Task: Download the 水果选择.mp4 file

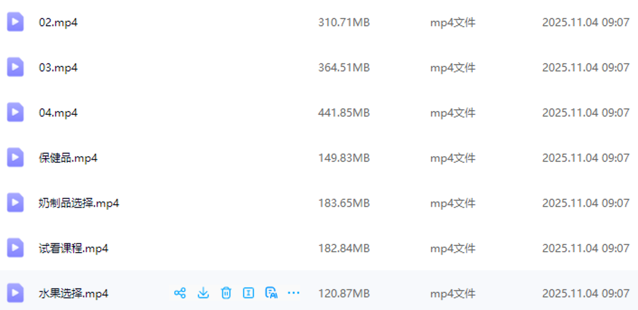Action: click(203, 293)
